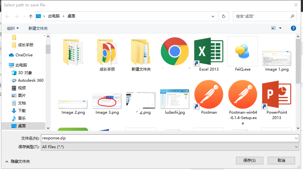Open the 组织 menu
This screenshot has height=171, width=303.
[13, 28]
